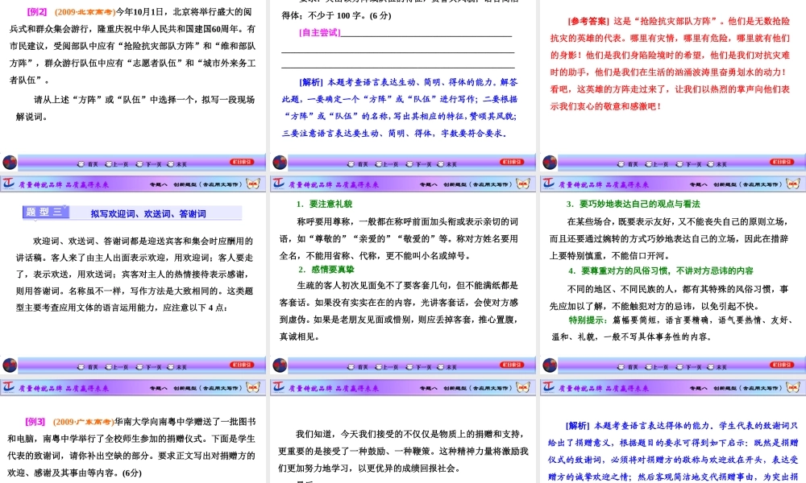Click red 栏目索引 button on 例2 北京高考 slide
806x483 pixels.
[242, 162]
